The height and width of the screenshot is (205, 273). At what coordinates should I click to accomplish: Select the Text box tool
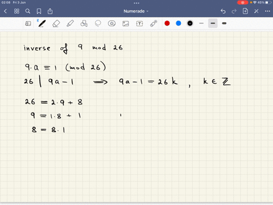tap(139, 23)
